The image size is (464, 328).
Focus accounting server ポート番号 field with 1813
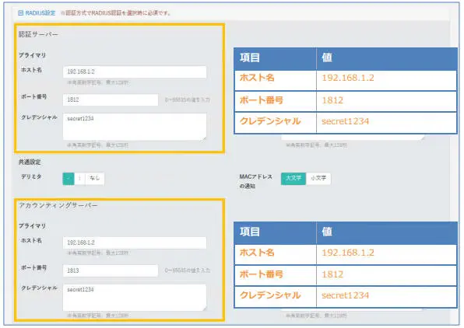[x=111, y=270]
